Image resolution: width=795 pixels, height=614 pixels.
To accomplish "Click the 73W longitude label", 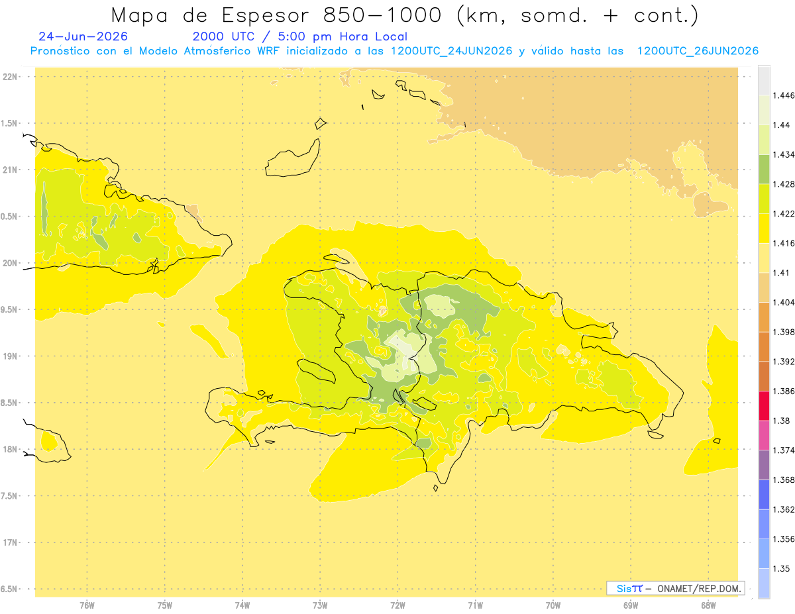I will click(x=320, y=605).
